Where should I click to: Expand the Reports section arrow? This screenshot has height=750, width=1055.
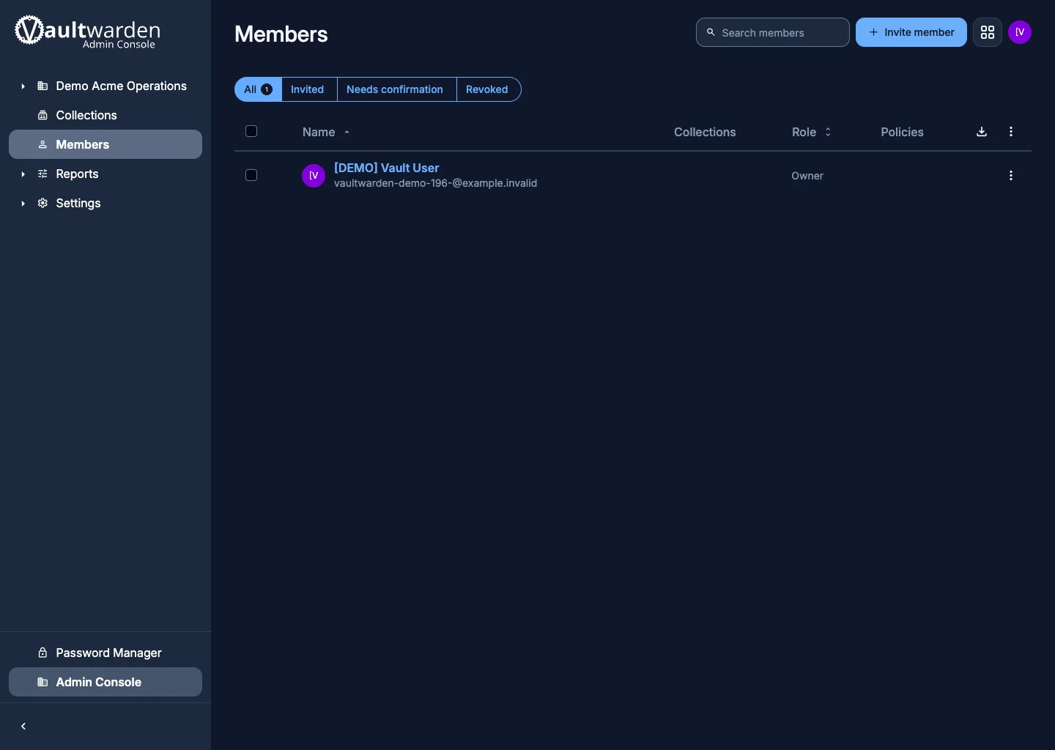23,174
